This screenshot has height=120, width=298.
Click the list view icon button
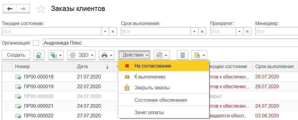183,55
